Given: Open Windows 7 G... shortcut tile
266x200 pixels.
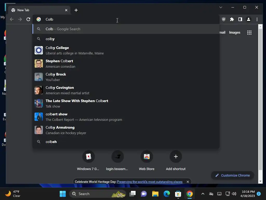Looking at the screenshot, I should [x=88, y=161].
